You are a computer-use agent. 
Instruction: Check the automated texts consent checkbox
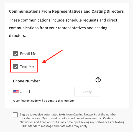(x=15, y=115)
